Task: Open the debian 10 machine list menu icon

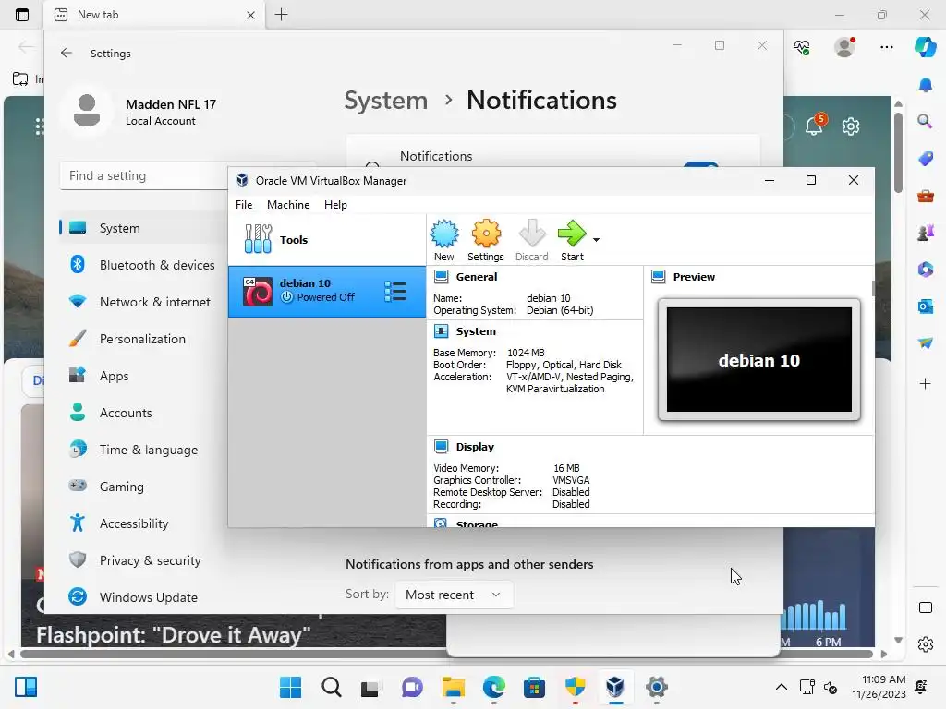Action: pos(395,291)
